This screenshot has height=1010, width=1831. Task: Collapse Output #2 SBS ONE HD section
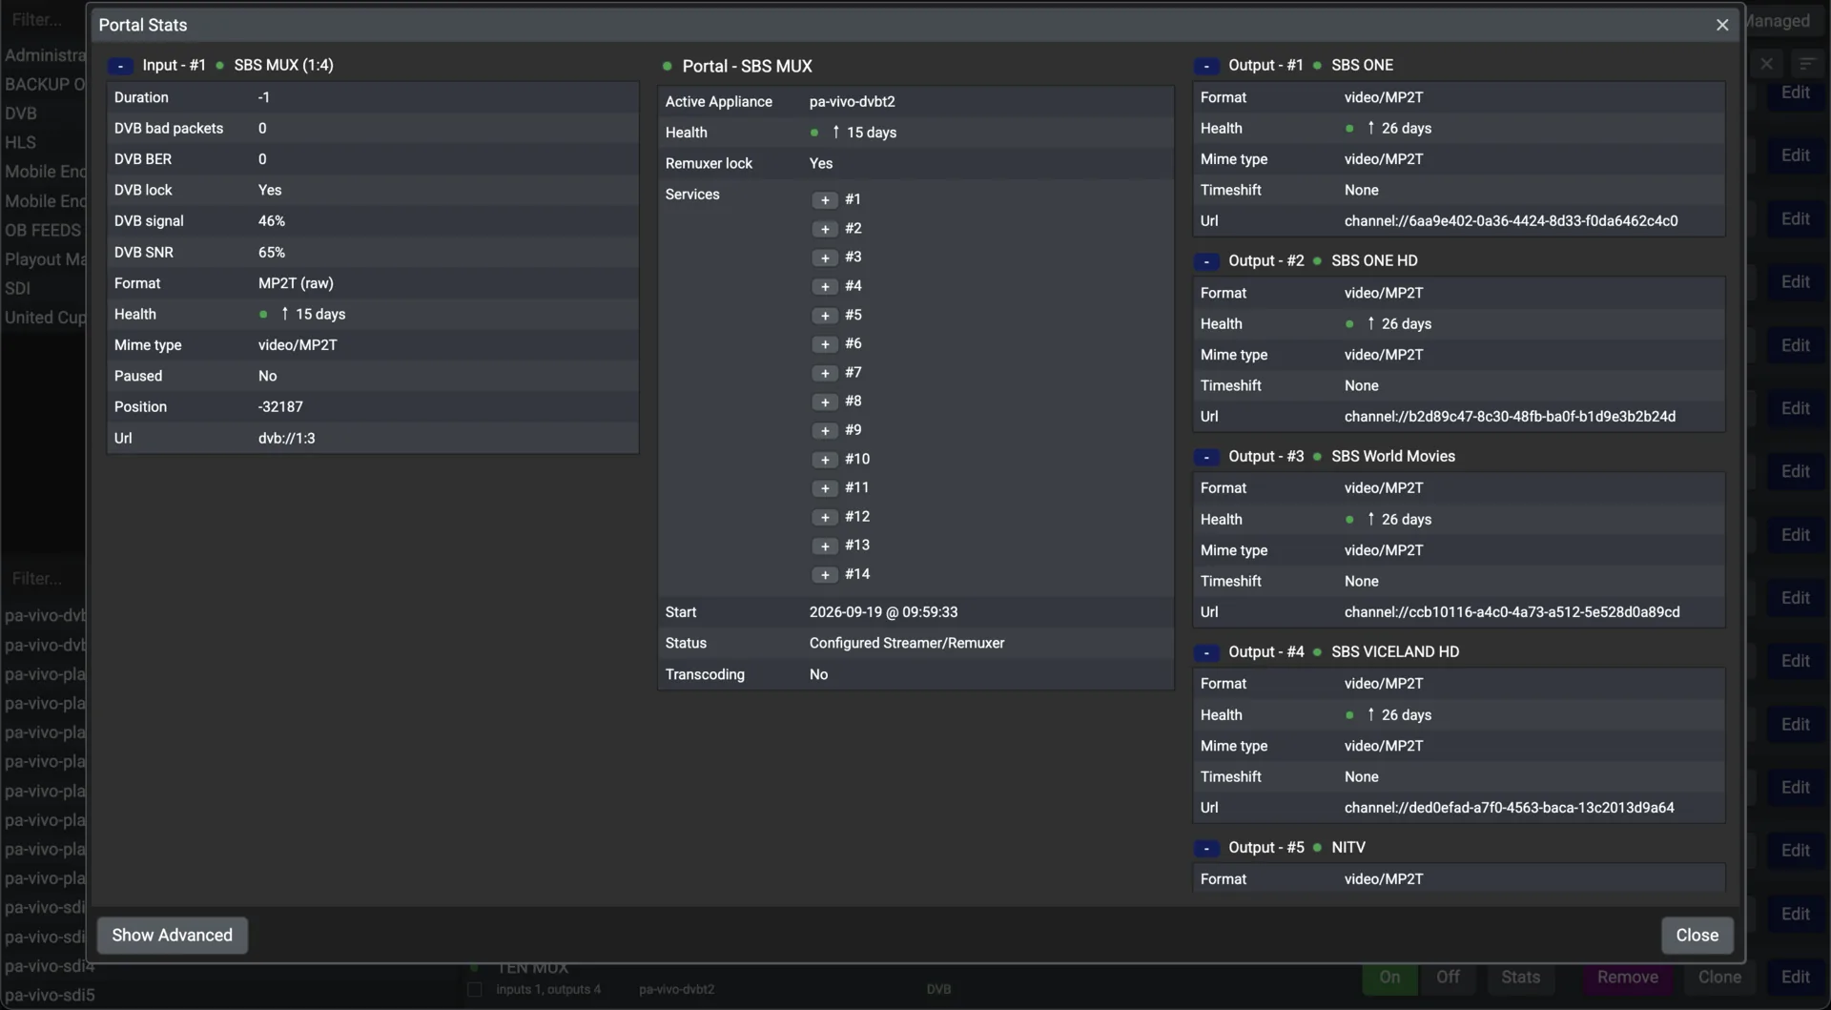pyautogui.click(x=1206, y=261)
